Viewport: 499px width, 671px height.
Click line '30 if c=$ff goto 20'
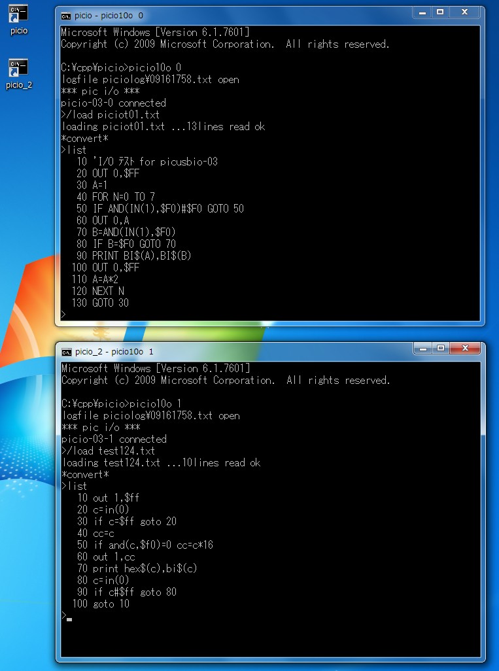pyautogui.click(x=127, y=522)
